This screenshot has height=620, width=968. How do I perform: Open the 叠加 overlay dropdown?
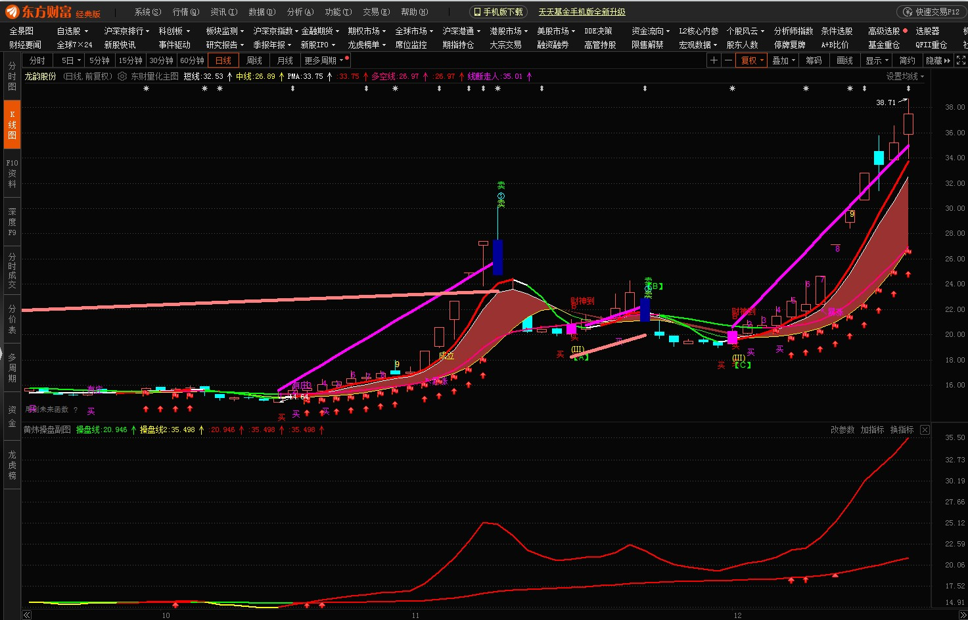coord(783,60)
